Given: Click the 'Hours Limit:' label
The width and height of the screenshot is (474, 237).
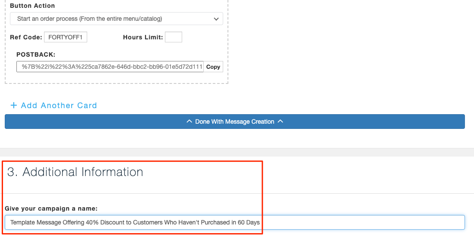Looking at the screenshot, I should [143, 37].
